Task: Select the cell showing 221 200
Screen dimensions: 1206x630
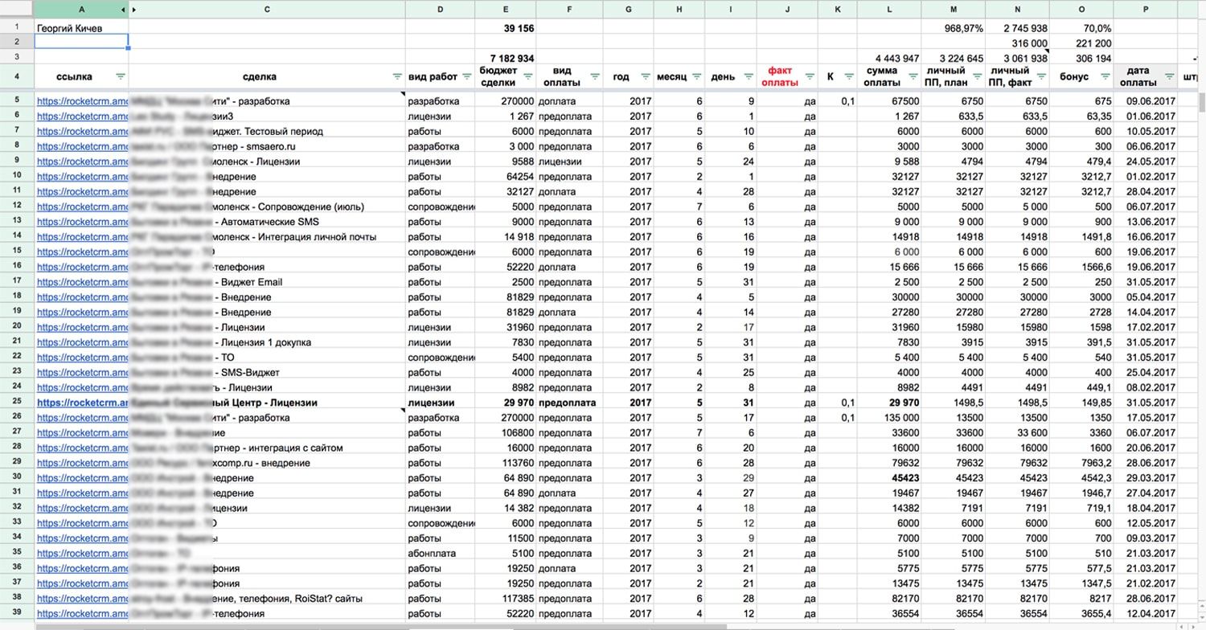Action: (1081, 43)
